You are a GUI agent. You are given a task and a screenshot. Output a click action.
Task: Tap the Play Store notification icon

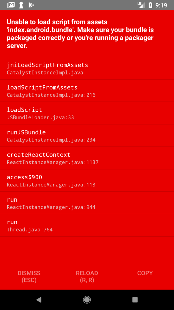coord(31,5)
